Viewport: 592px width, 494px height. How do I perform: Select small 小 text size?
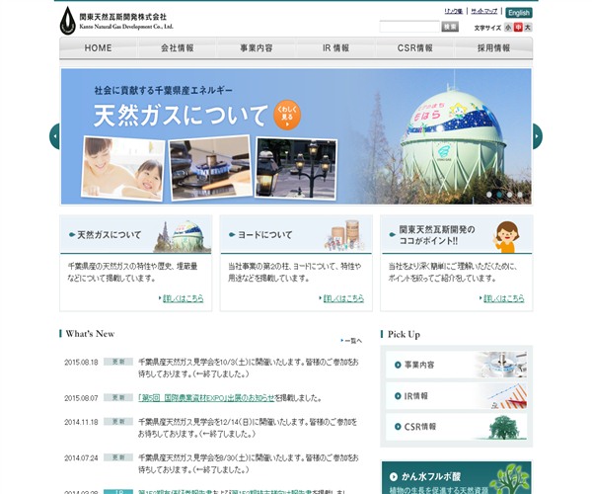pos(508,28)
